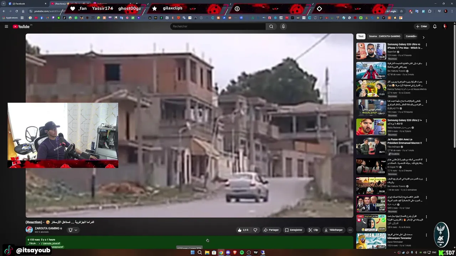Select the Comédies filter chip

411,36
